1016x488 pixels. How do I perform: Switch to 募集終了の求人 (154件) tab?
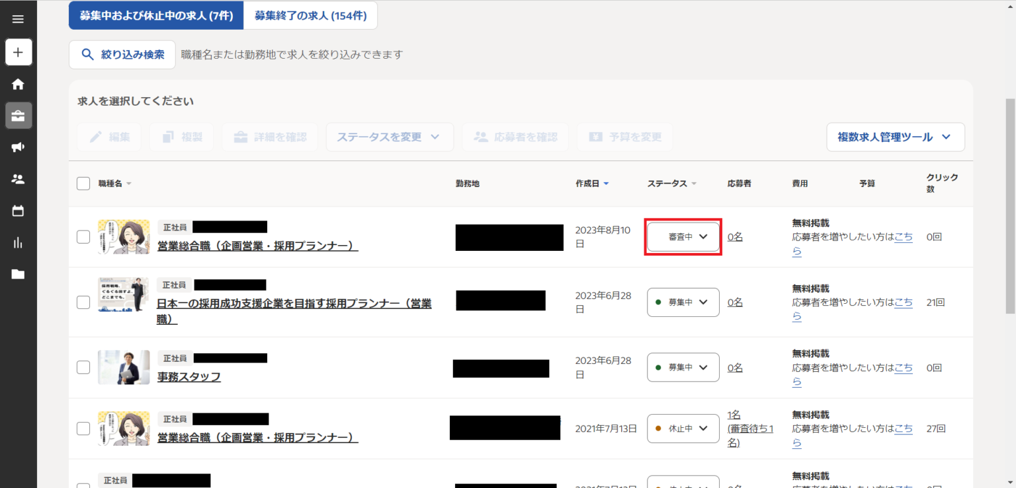click(x=310, y=16)
